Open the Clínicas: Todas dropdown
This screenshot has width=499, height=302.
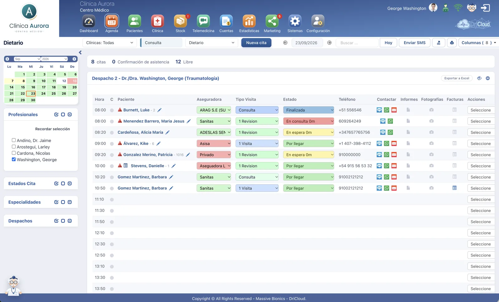click(109, 43)
